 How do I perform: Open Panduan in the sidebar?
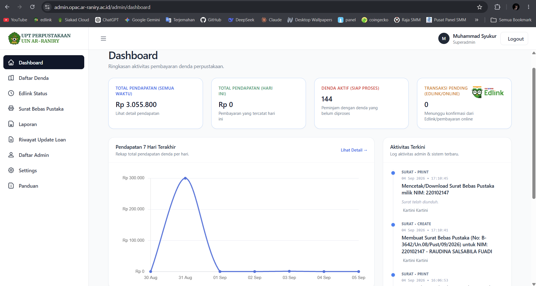pyautogui.click(x=44, y=186)
